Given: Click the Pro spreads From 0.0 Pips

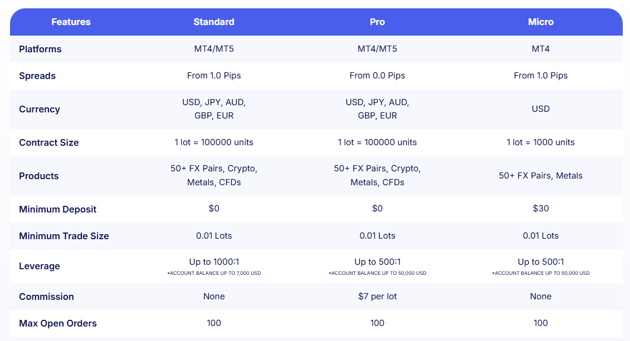Looking at the screenshot, I should tap(377, 76).
